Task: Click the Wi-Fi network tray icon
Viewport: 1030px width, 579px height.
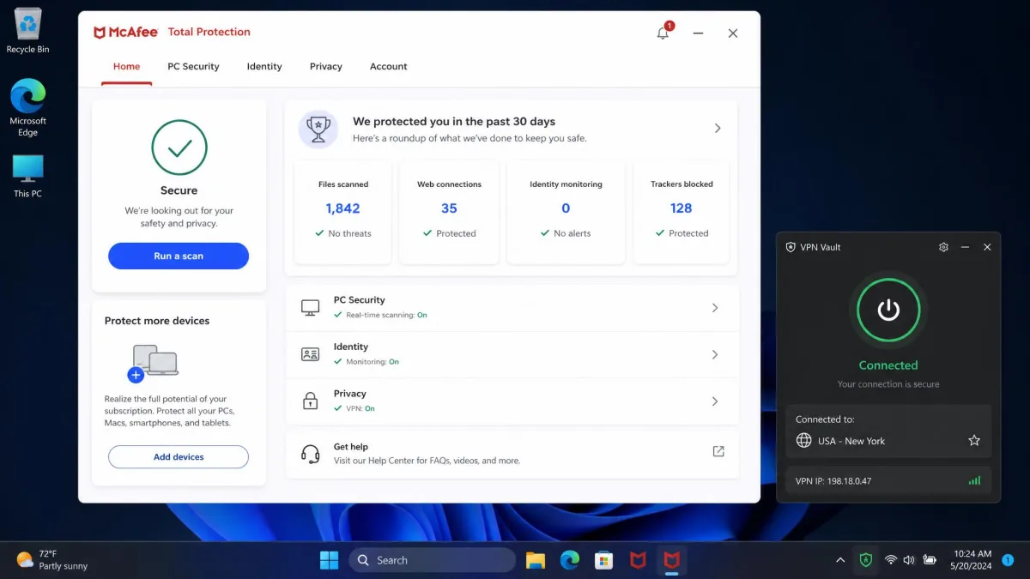Action: [x=891, y=560]
